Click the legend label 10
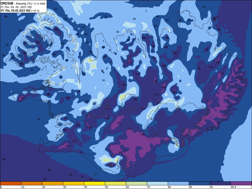 click(x=23, y=187)
